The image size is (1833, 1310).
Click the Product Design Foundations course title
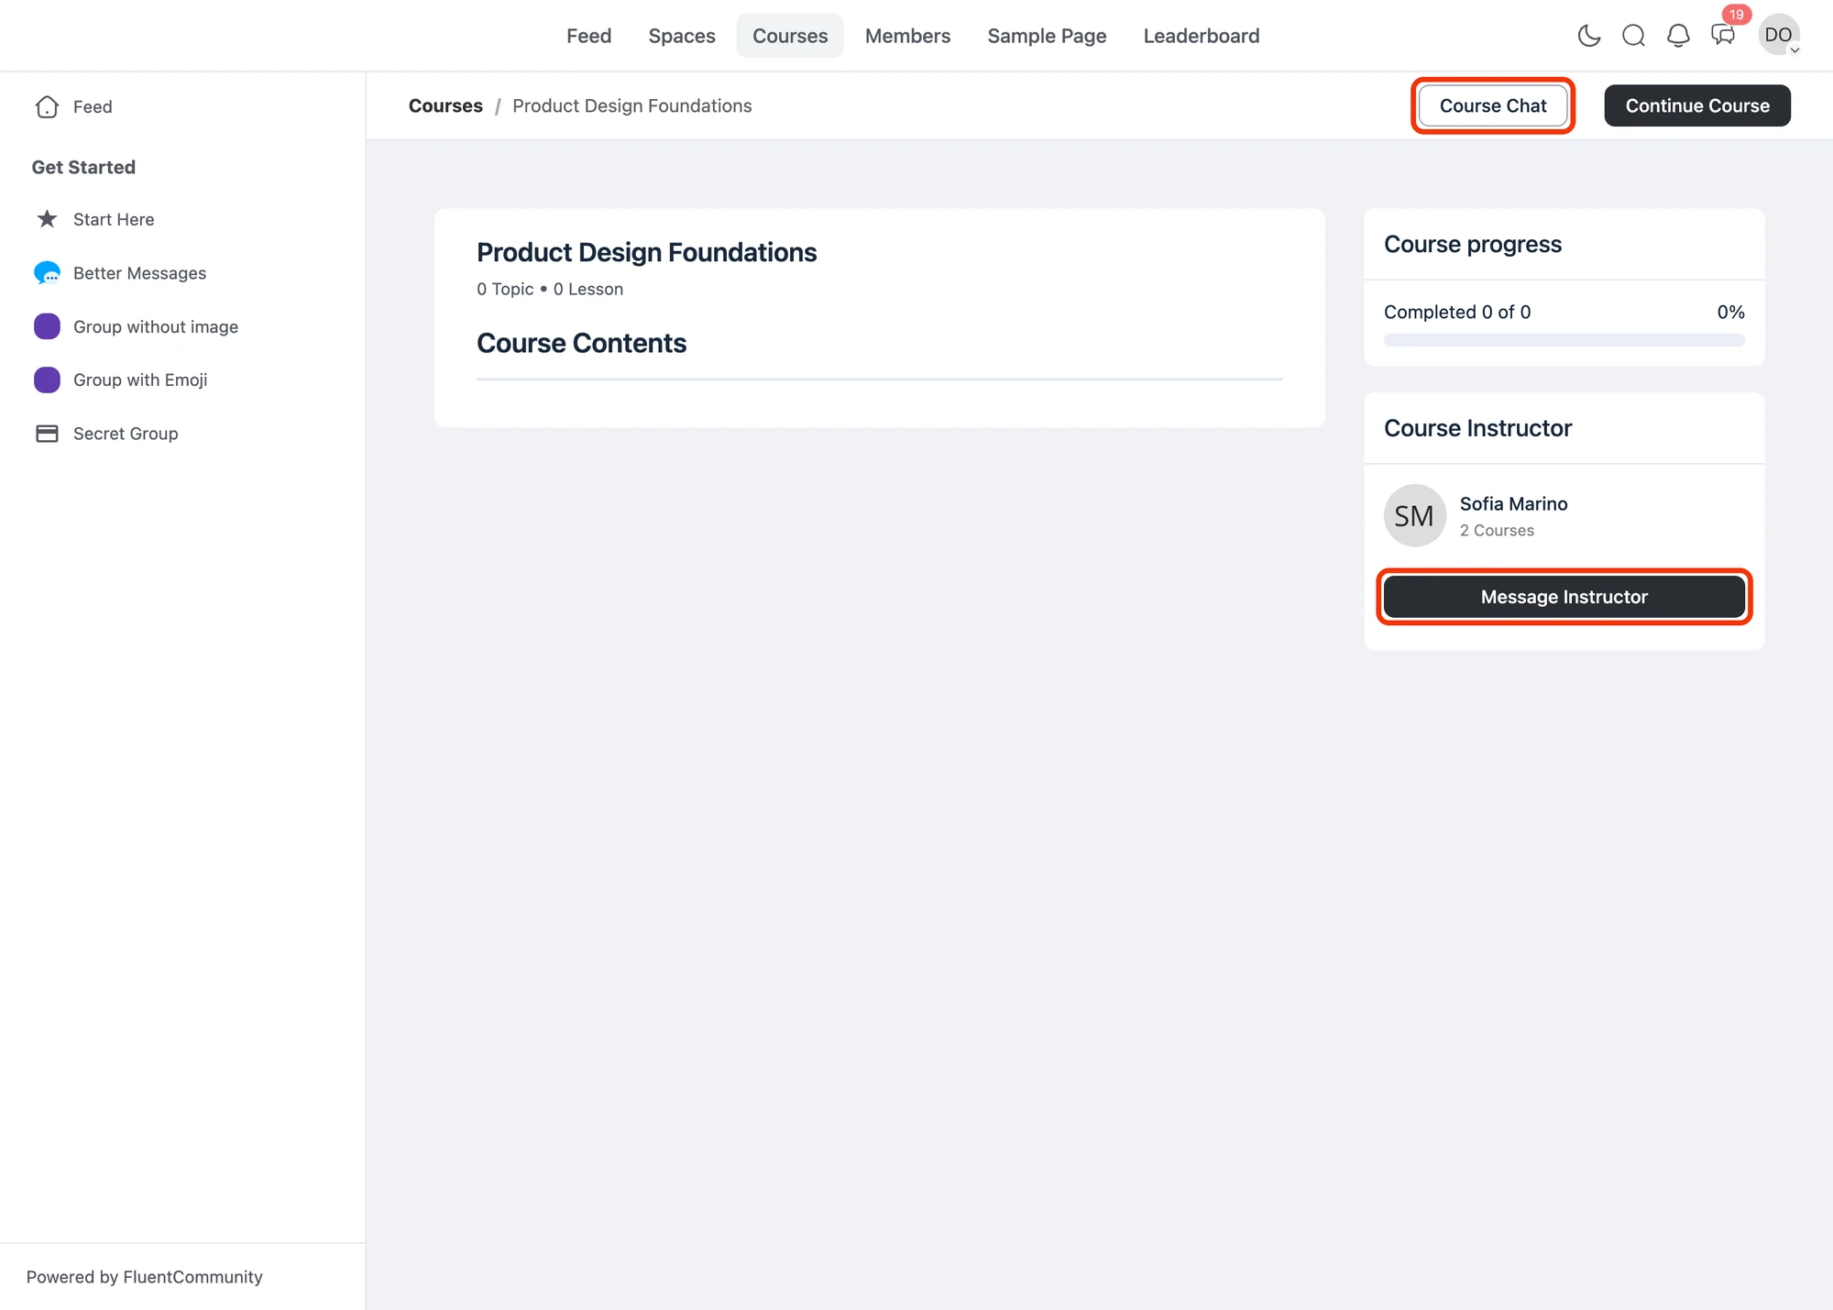coord(646,252)
